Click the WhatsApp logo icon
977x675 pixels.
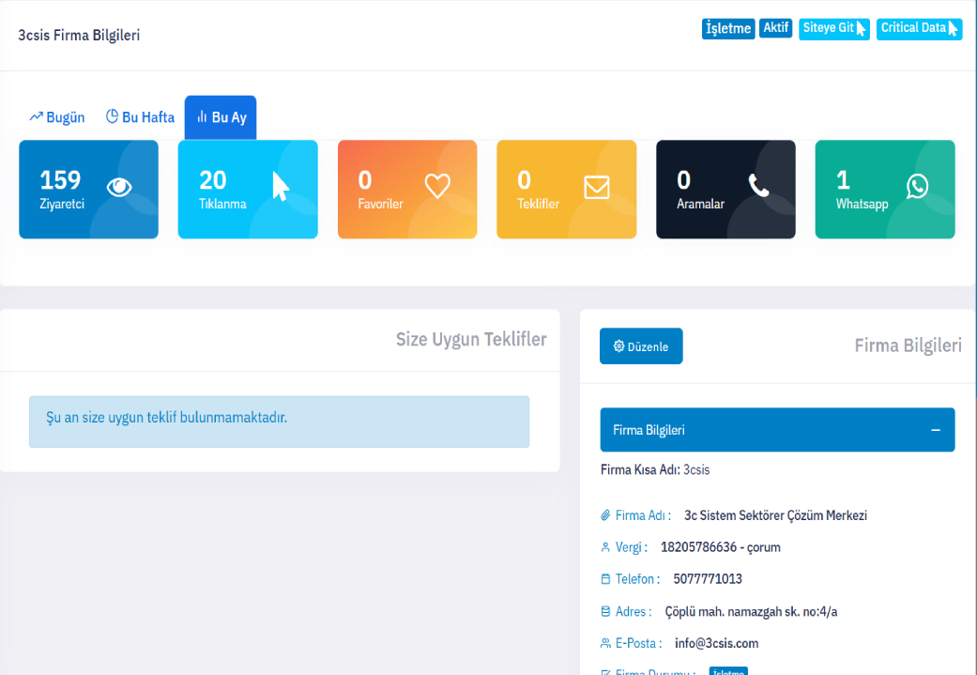click(917, 187)
